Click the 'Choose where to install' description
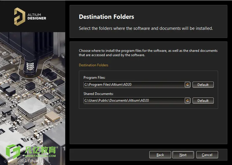This screenshot has width=232, height=165. point(148,53)
